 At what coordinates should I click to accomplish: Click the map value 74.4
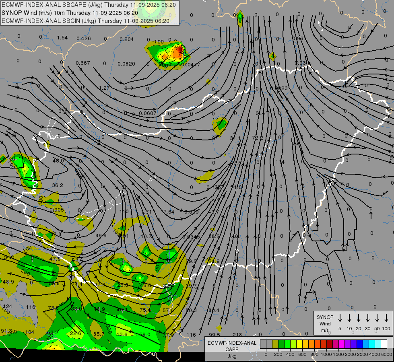77,284
